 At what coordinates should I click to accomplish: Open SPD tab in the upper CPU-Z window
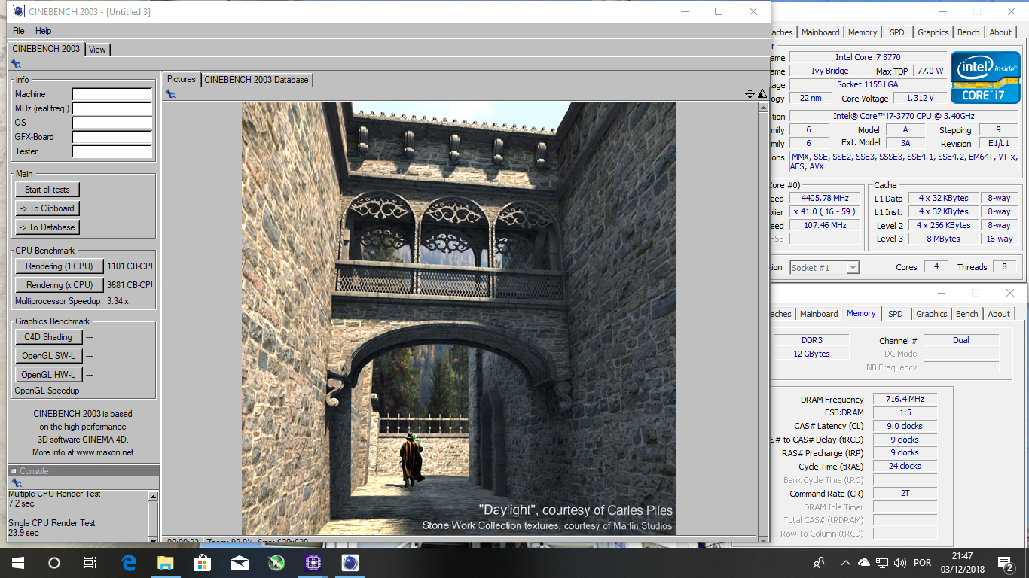896,32
